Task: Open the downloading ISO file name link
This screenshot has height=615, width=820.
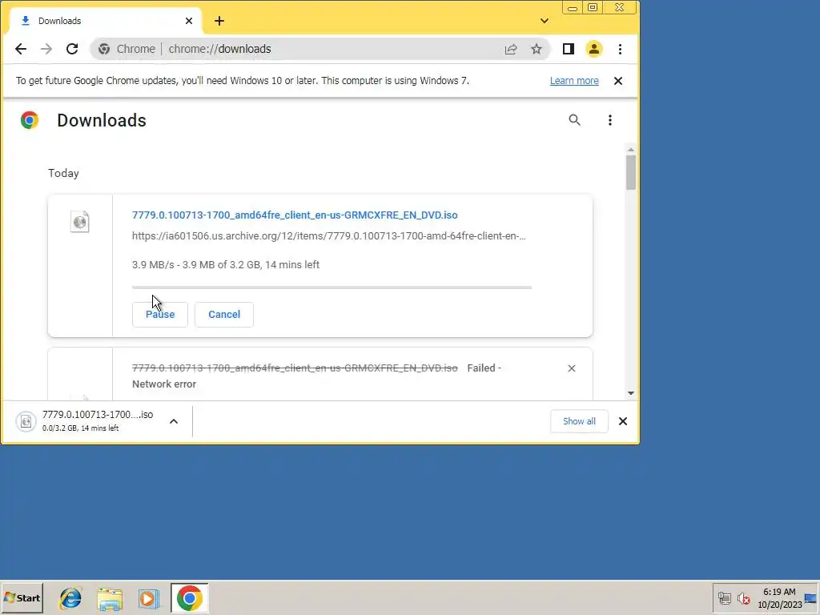Action: tap(295, 215)
